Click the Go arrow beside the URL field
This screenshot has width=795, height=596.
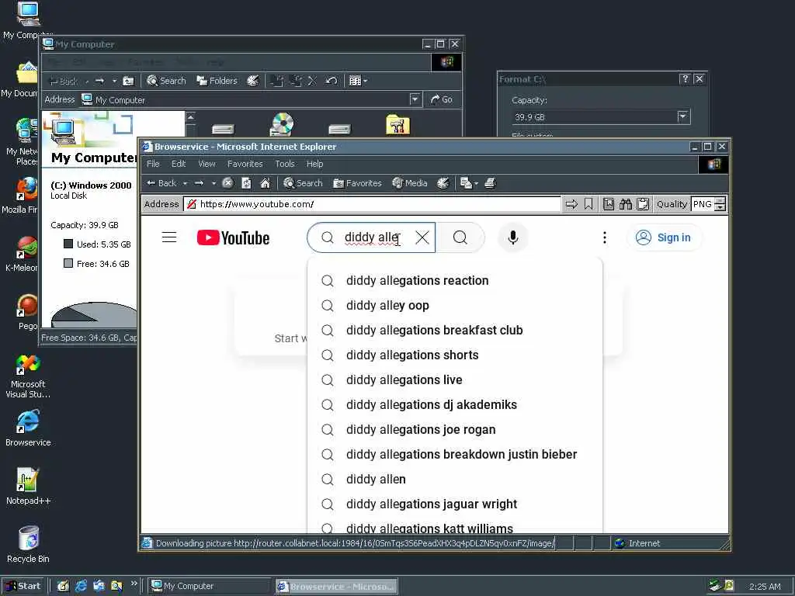coord(571,204)
